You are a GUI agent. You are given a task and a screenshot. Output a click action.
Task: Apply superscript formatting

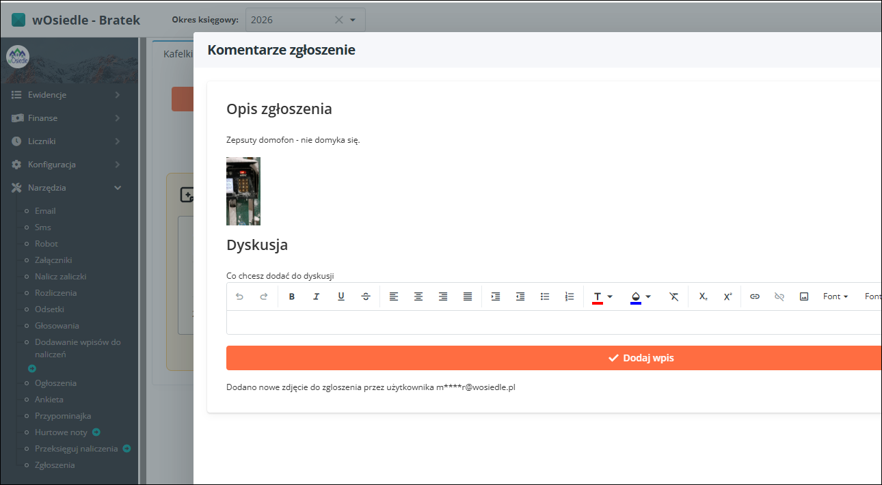tap(727, 296)
